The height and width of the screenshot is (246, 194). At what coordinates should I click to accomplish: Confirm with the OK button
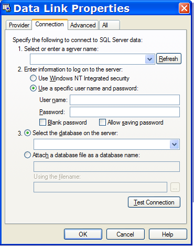pos(83,234)
